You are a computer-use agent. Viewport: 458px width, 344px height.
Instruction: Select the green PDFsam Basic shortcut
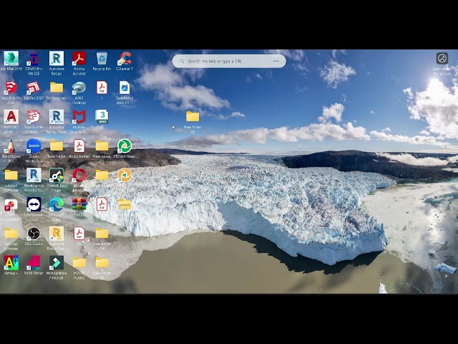tap(125, 146)
